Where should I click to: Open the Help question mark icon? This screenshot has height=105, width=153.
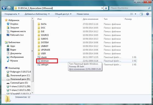(x=148, y=14)
